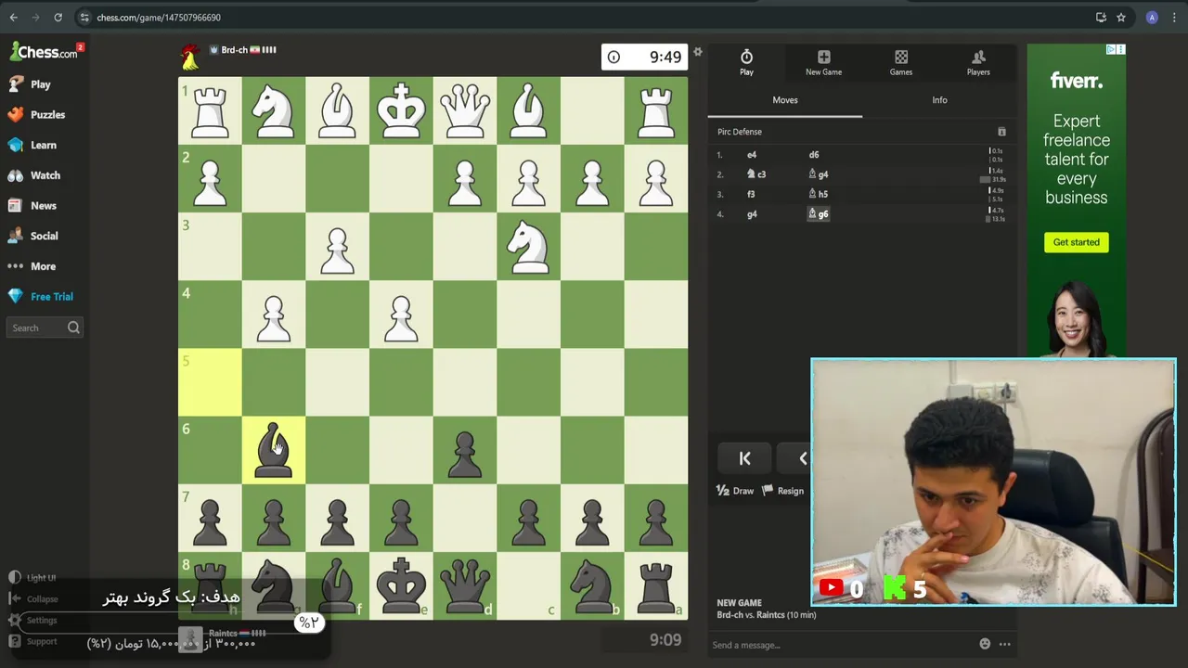1188x668 pixels.
Task: Click the highlighted h5 square
Action: click(210, 382)
